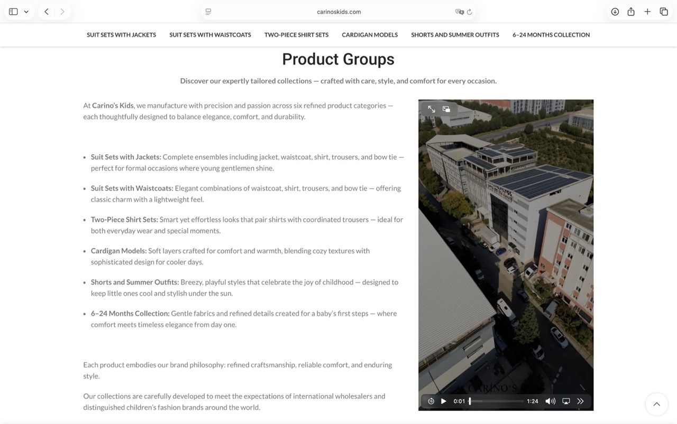Open the Translate page icon
Image resolution: width=677 pixels, height=424 pixels.
coord(459,12)
